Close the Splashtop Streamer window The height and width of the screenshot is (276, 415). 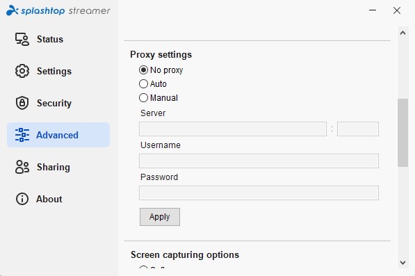click(x=397, y=10)
